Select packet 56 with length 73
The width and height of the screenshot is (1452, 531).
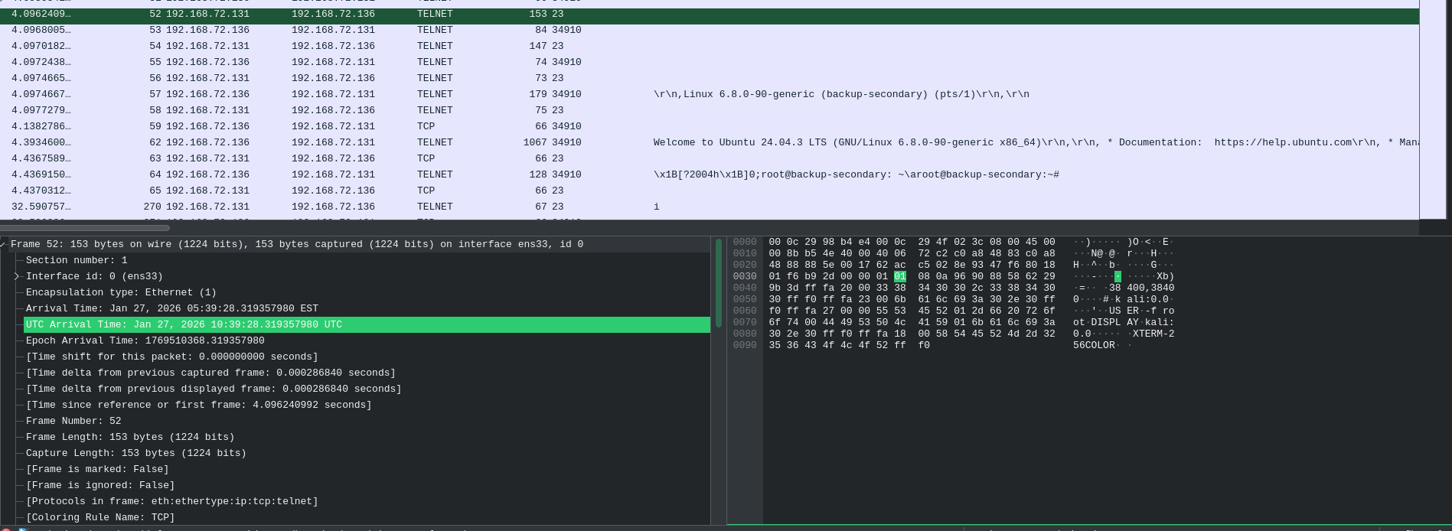point(710,78)
